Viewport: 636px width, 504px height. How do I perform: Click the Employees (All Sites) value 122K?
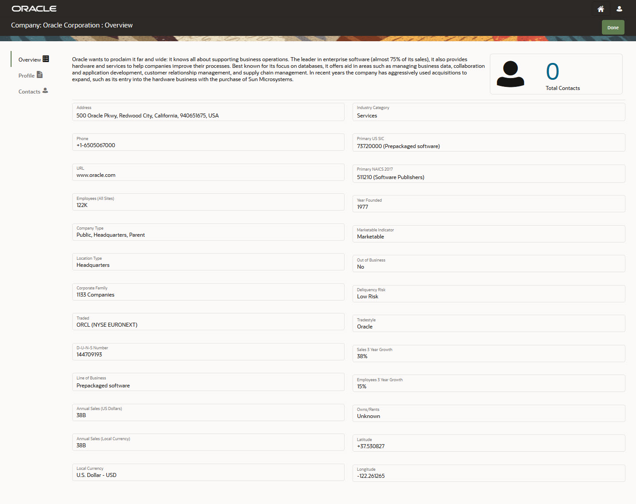coord(82,205)
